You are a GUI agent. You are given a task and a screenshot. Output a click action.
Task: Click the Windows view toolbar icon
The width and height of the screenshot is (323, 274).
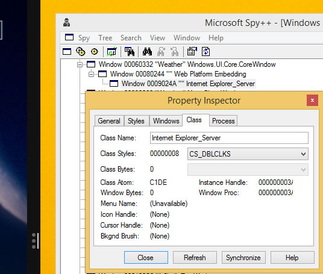point(67,51)
